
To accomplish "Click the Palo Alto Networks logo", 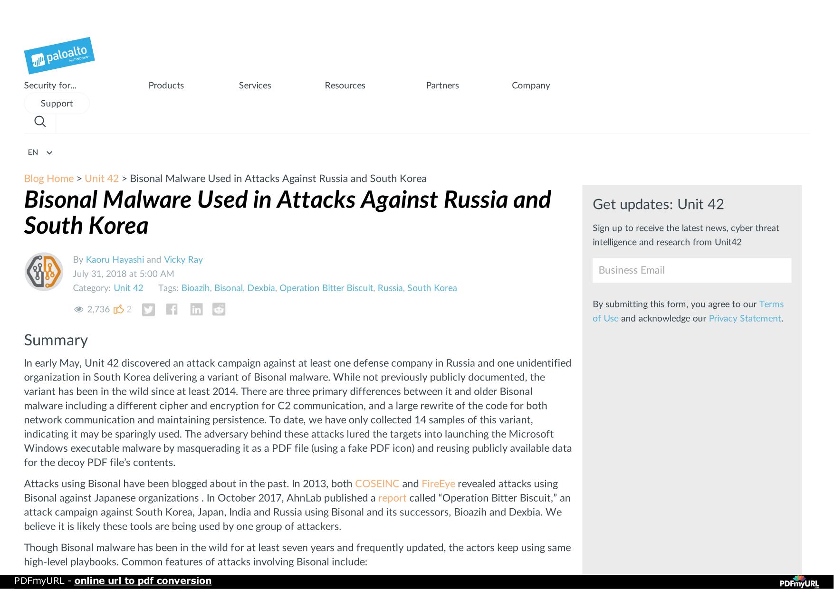I will [x=59, y=56].
